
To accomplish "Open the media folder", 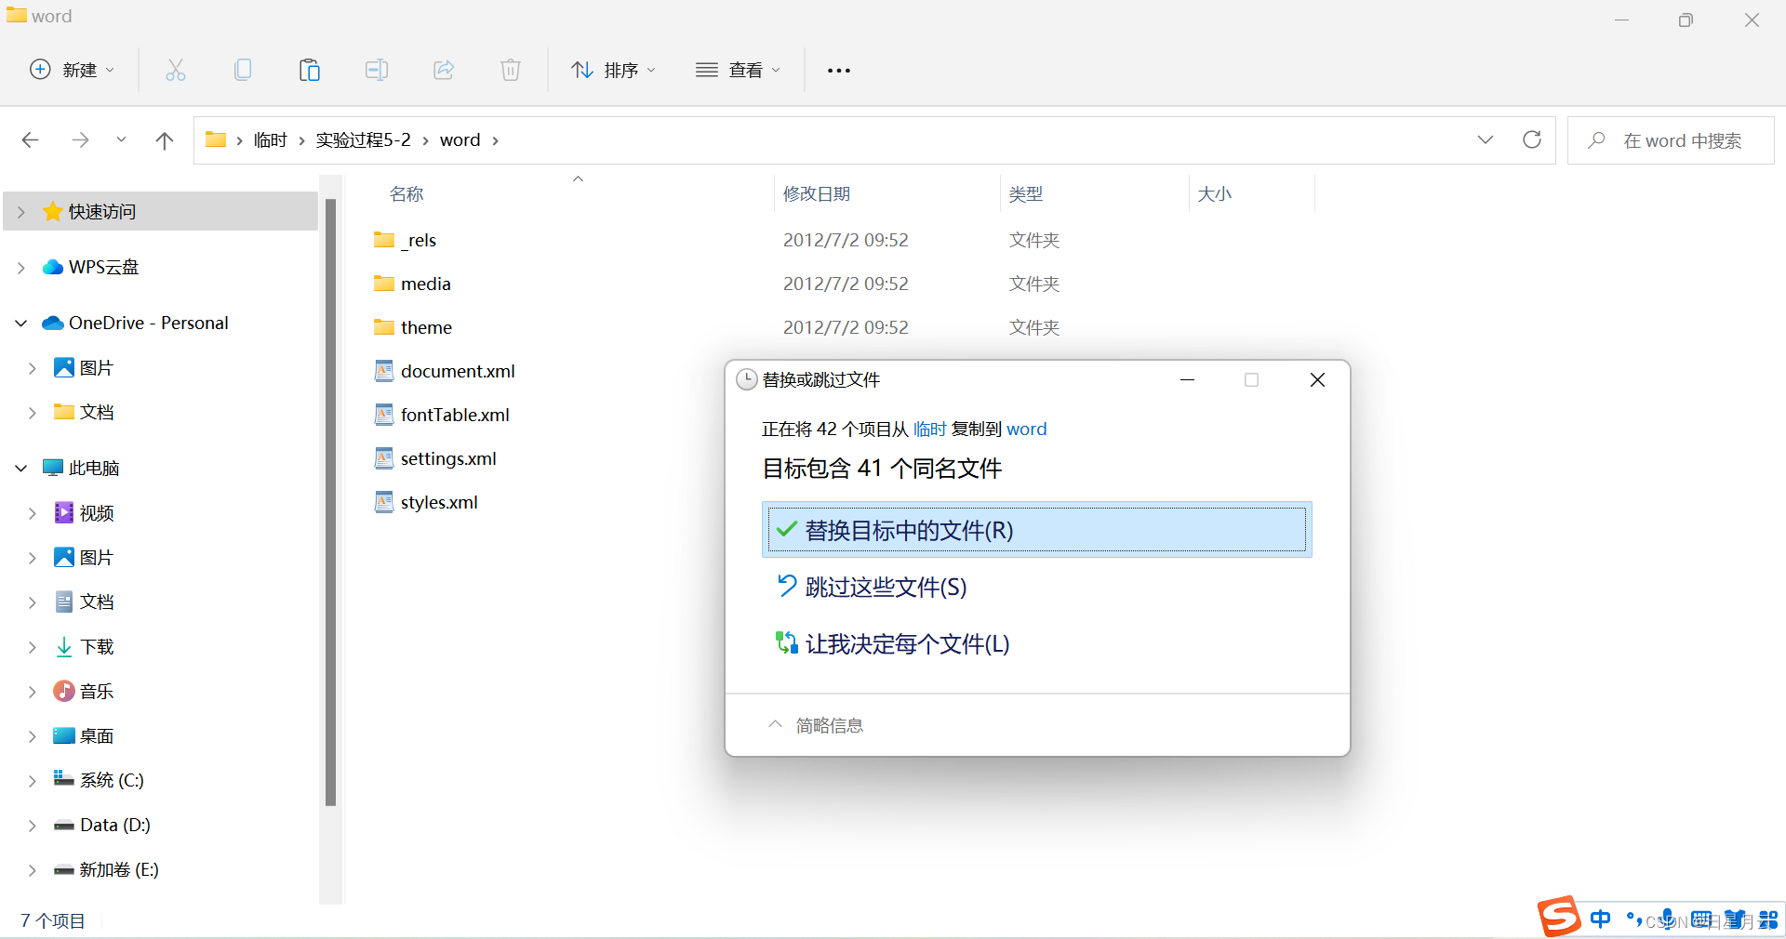I will (412, 284).
